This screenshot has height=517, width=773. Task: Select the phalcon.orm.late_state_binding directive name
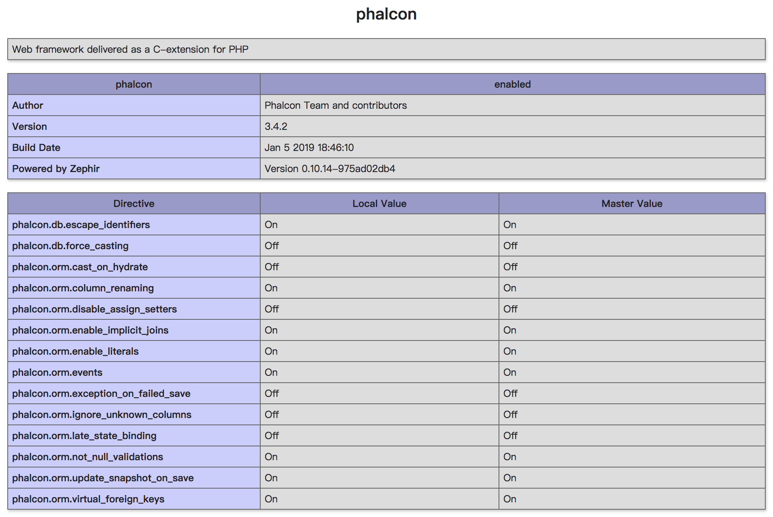tap(84, 436)
